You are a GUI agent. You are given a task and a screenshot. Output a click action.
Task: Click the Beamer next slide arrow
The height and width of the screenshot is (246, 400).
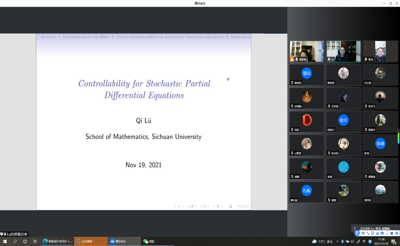184,207
